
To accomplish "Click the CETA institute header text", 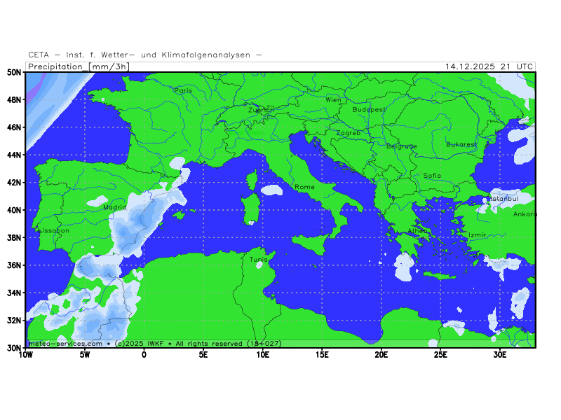I will 145,55.
